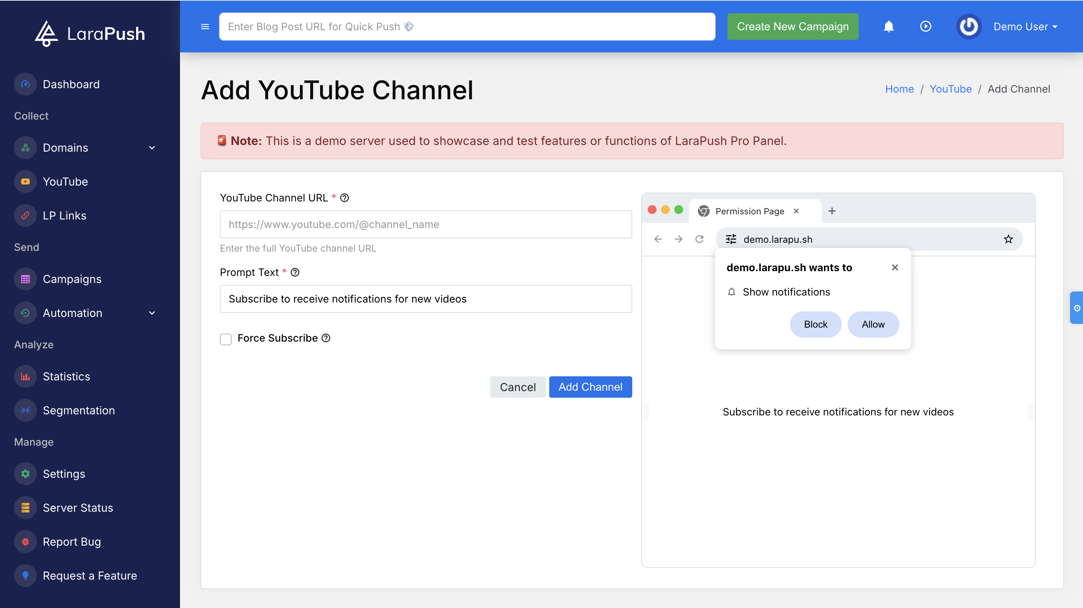1083x608 pixels.
Task: Click the Add Channel breadcrumb text
Action: pyautogui.click(x=1019, y=89)
